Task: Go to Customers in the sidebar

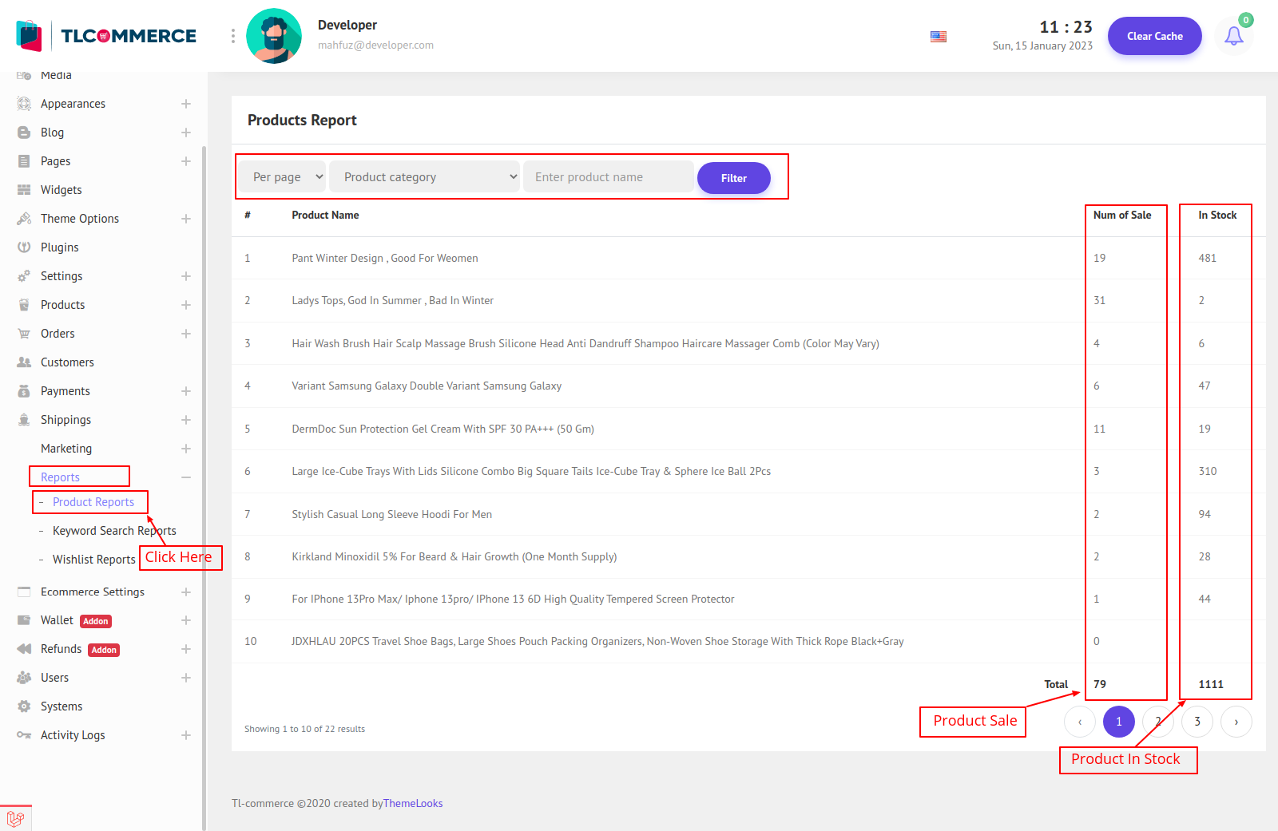Action: tap(67, 362)
